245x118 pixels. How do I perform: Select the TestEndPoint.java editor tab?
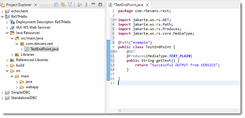[x=128, y=5]
